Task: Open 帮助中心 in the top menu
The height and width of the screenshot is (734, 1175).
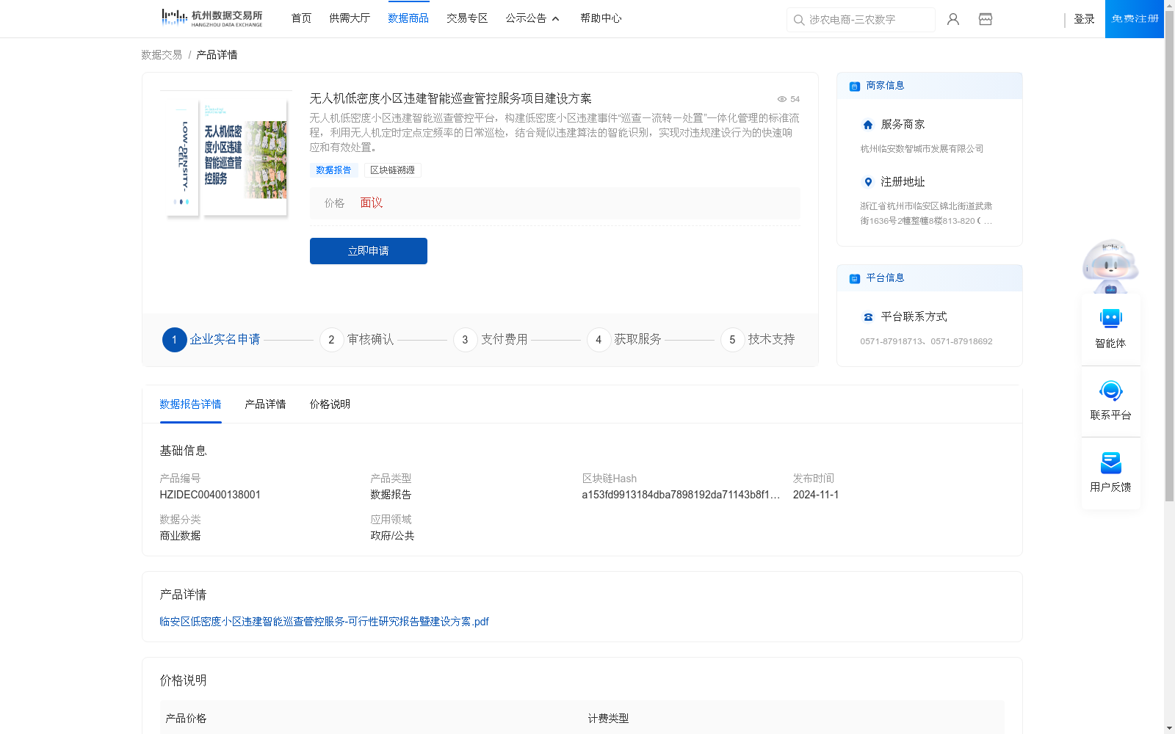Action: click(601, 18)
